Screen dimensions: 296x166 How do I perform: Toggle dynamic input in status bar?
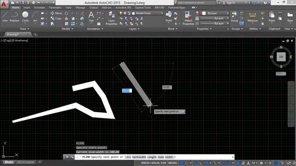(196, 163)
